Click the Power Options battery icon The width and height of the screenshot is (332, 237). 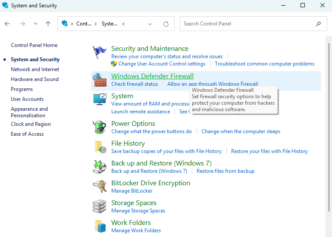(x=100, y=127)
